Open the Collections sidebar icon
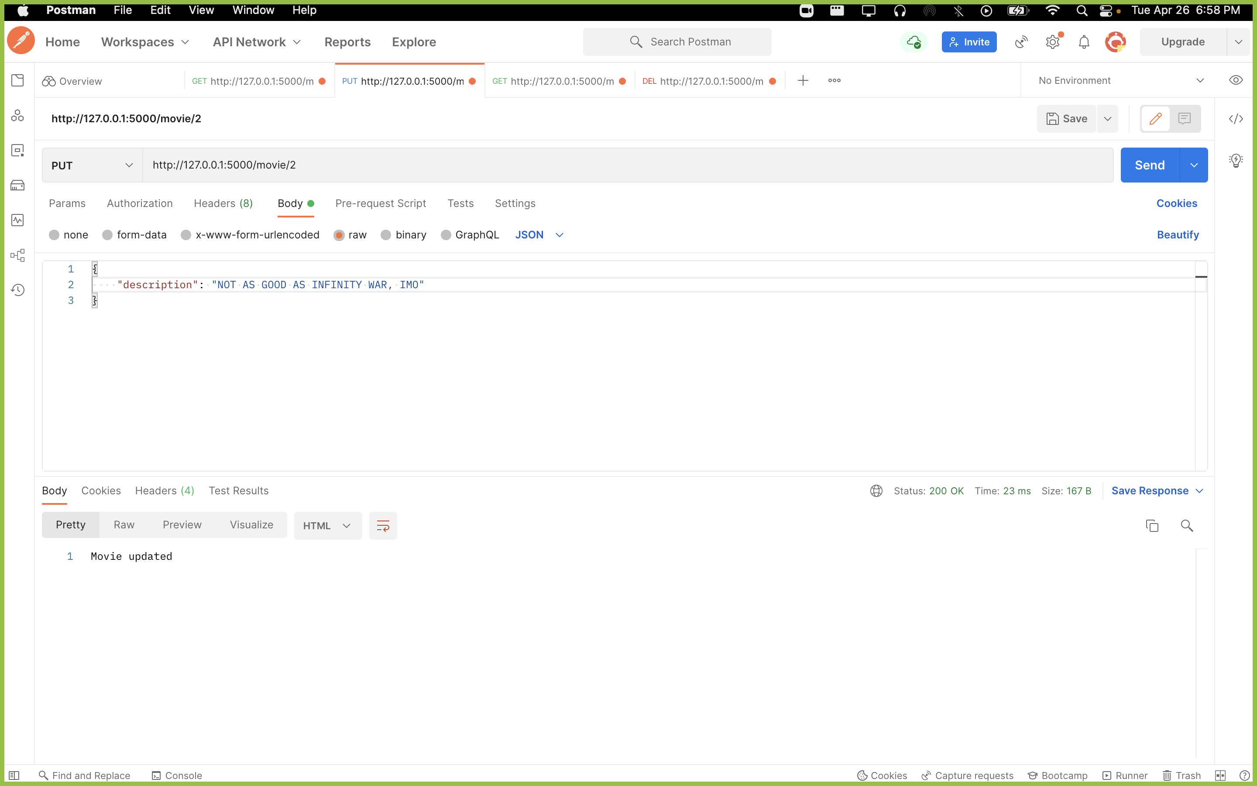The height and width of the screenshot is (786, 1257). [17, 81]
